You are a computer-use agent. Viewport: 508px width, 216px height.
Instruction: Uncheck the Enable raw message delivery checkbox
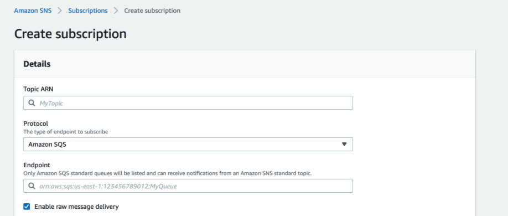(x=27, y=207)
